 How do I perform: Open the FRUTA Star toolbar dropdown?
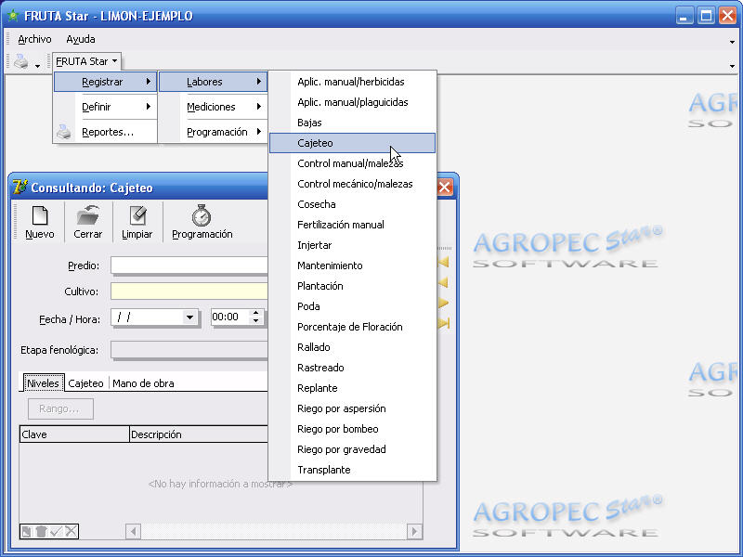(x=86, y=61)
